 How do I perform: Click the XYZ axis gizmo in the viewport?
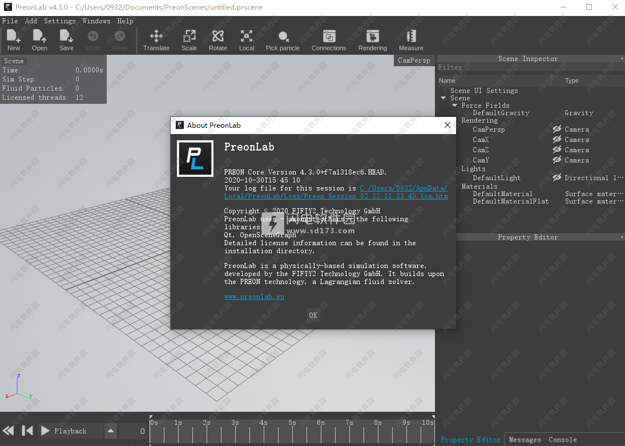pos(19,387)
